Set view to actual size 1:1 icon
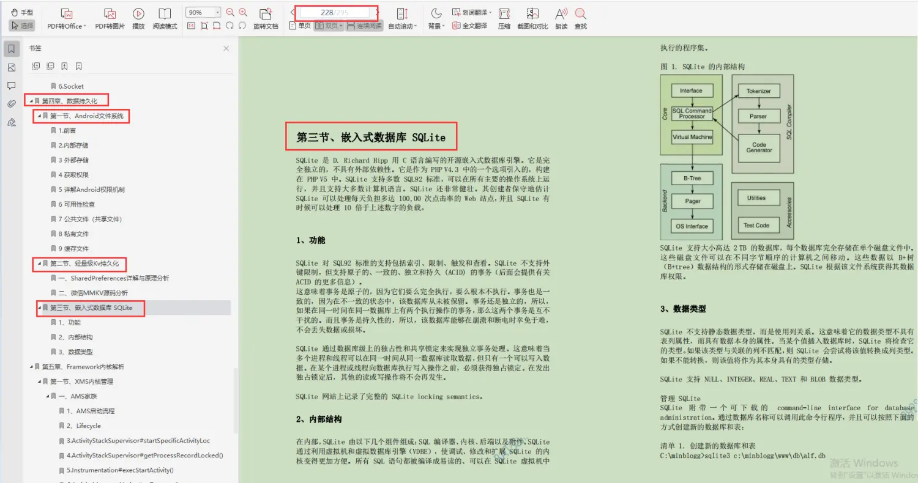 tap(191, 26)
